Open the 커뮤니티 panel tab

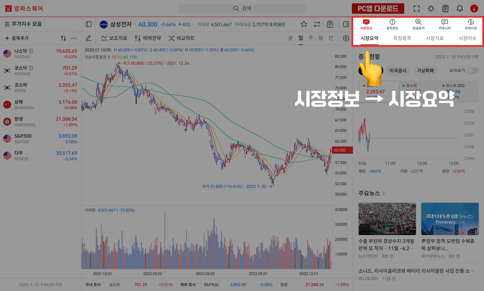click(445, 24)
